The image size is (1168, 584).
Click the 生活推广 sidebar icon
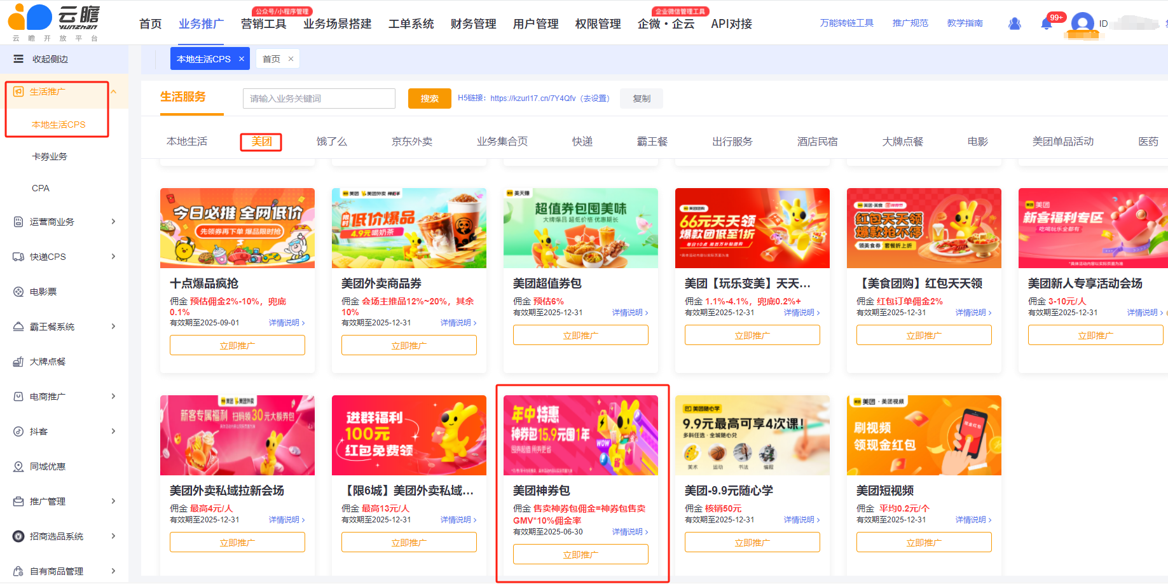(18, 92)
